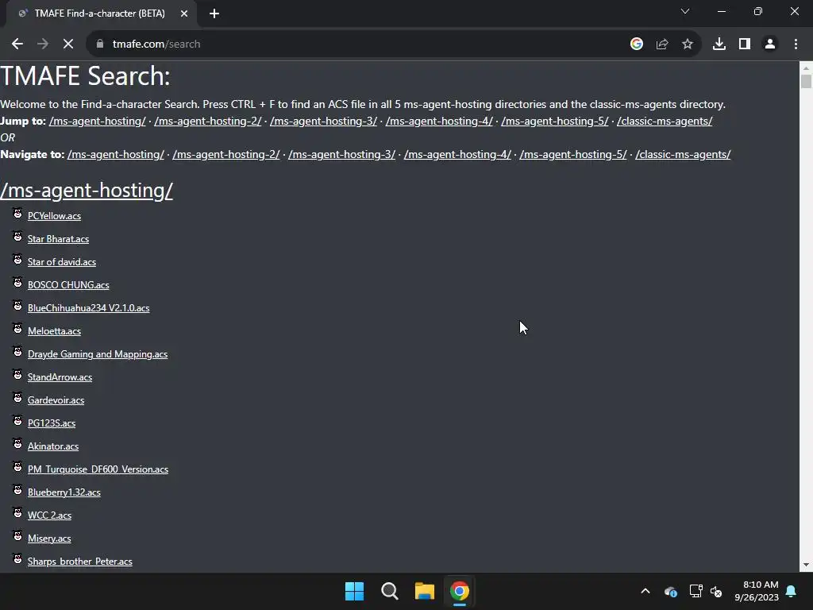Open StandArrow.acs file link
The height and width of the screenshot is (610, 813).
[60, 377]
